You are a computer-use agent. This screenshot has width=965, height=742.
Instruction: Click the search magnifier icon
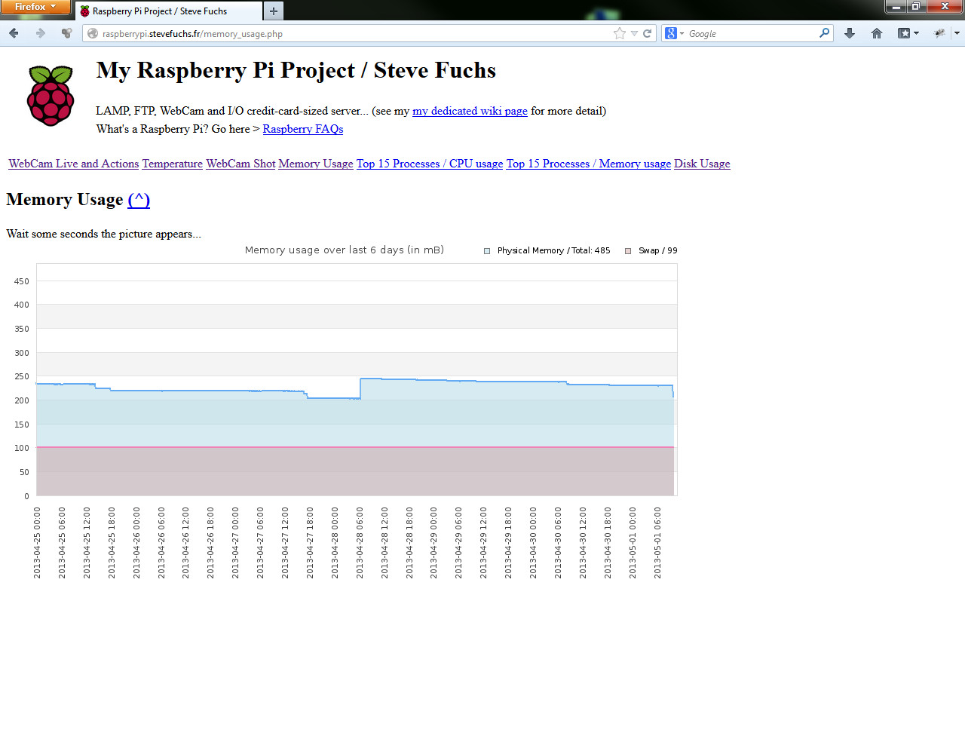824,33
